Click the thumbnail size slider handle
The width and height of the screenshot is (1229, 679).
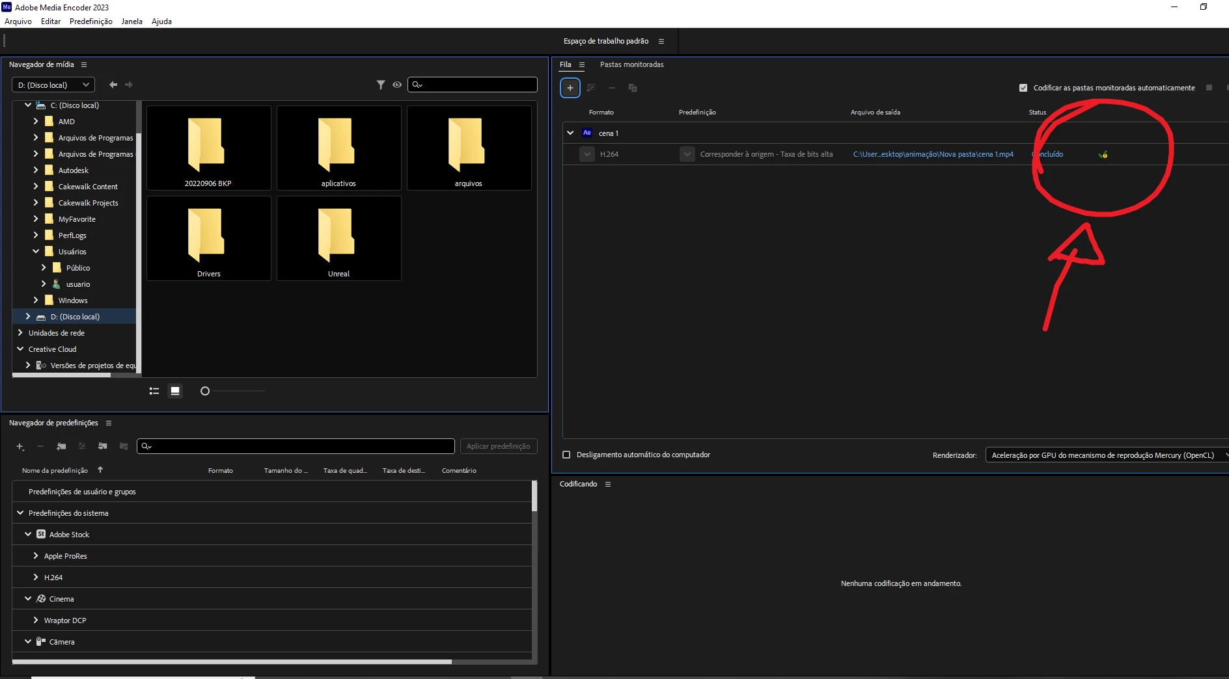point(205,391)
